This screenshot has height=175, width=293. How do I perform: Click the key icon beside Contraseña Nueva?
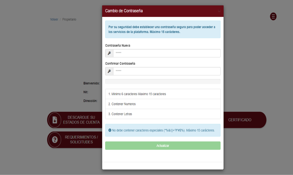[x=109, y=53]
